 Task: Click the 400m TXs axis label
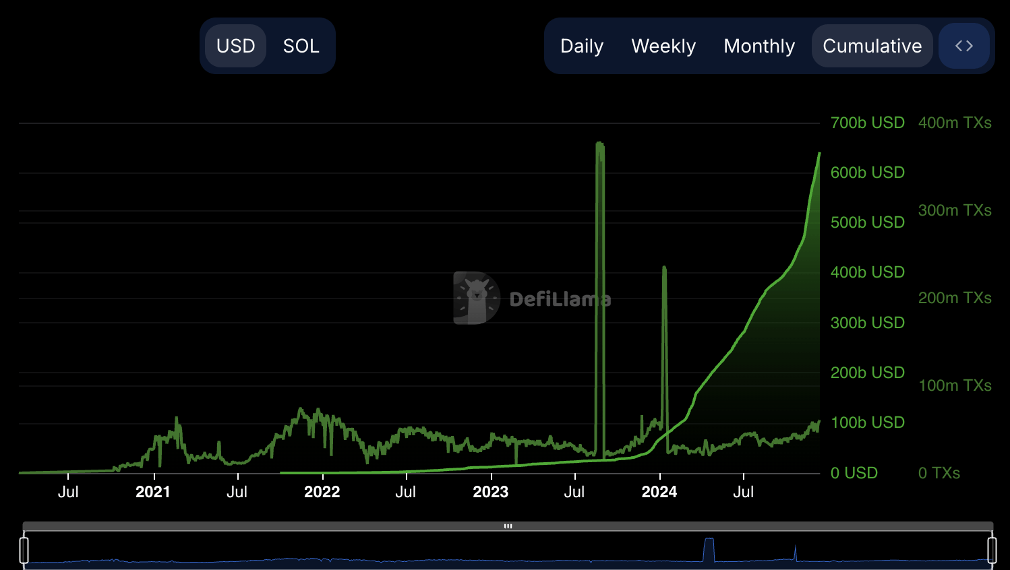tap(955, 123)
